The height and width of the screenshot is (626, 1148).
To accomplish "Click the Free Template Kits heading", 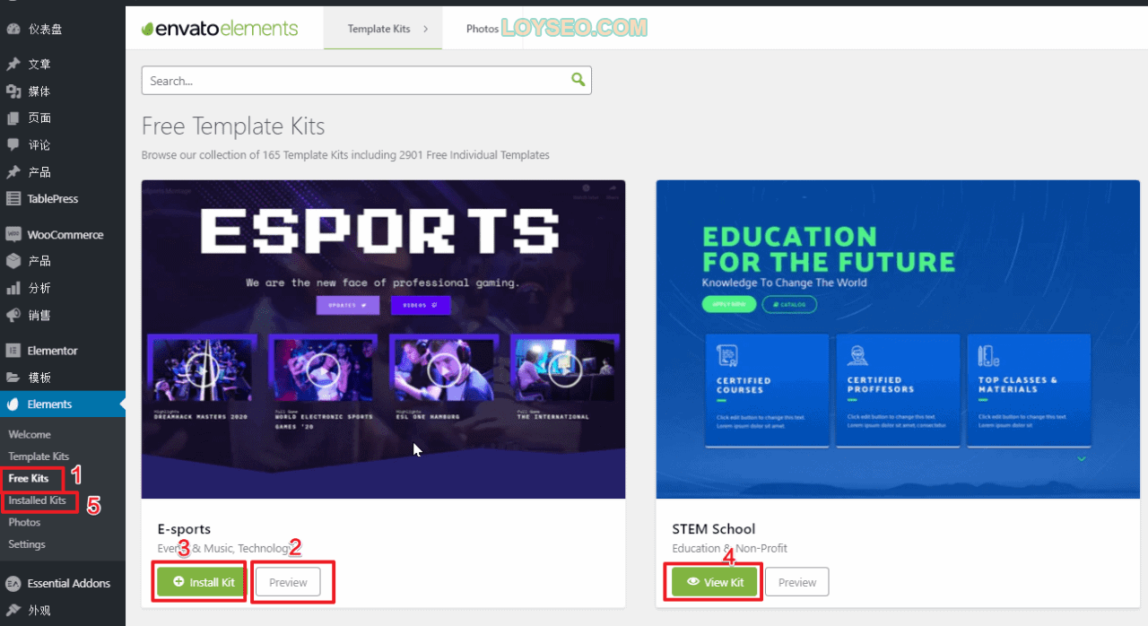I will (233, 126).
